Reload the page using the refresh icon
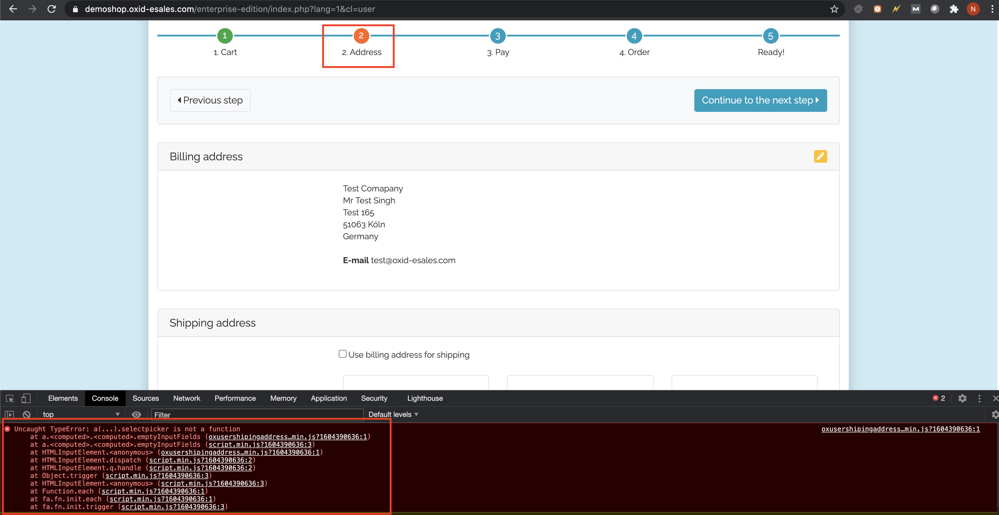 click(x=51, y=9)
